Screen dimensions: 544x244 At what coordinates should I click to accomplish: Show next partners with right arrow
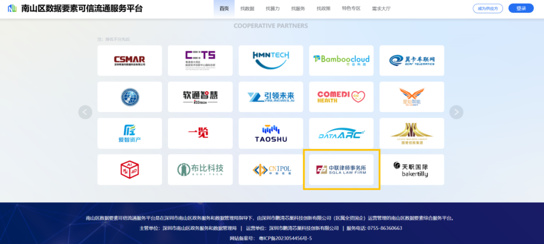point(456,112)
